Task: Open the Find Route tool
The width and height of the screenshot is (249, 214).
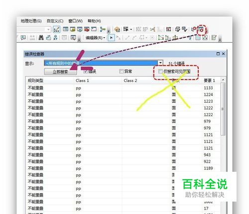Action: click(x=48, y=38)
